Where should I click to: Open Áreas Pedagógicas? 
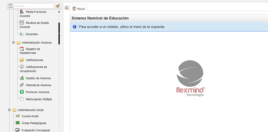tap(34, 123)
